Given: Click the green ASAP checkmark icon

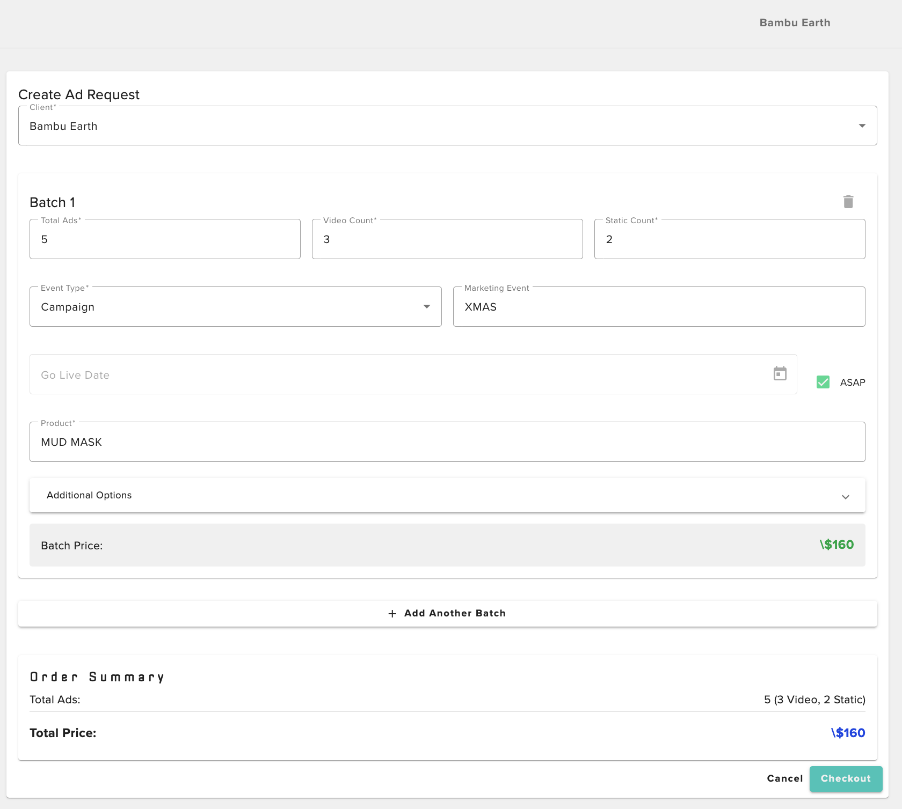Looking at the screenshot, I should (823, 382).
